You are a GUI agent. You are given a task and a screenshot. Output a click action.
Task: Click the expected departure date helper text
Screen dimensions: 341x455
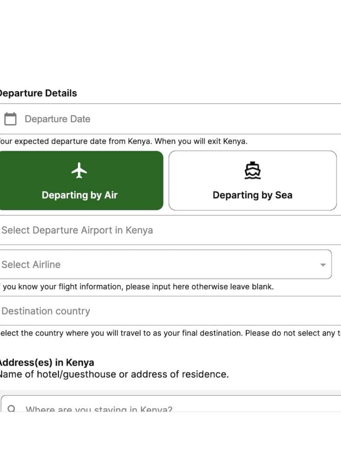coord(123,141)
